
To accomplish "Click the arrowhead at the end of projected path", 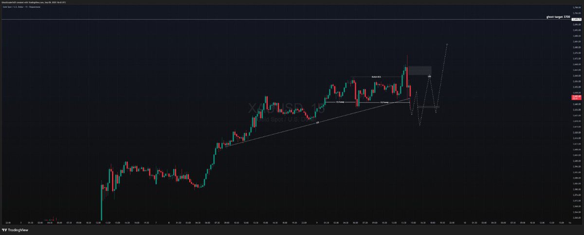I will [447, 45].
